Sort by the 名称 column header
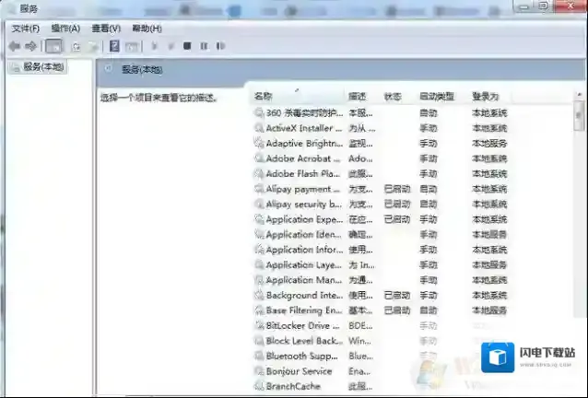 (264, 97)
